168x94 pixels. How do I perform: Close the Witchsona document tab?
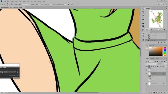click(x=24, y=7)
